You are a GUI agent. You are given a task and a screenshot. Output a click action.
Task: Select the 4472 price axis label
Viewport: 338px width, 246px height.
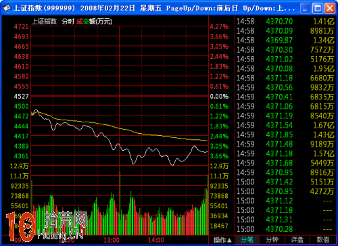21,116
